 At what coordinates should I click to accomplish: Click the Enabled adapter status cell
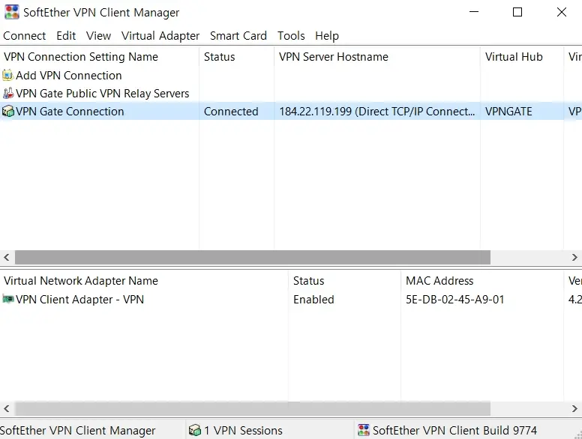(313, 299)
